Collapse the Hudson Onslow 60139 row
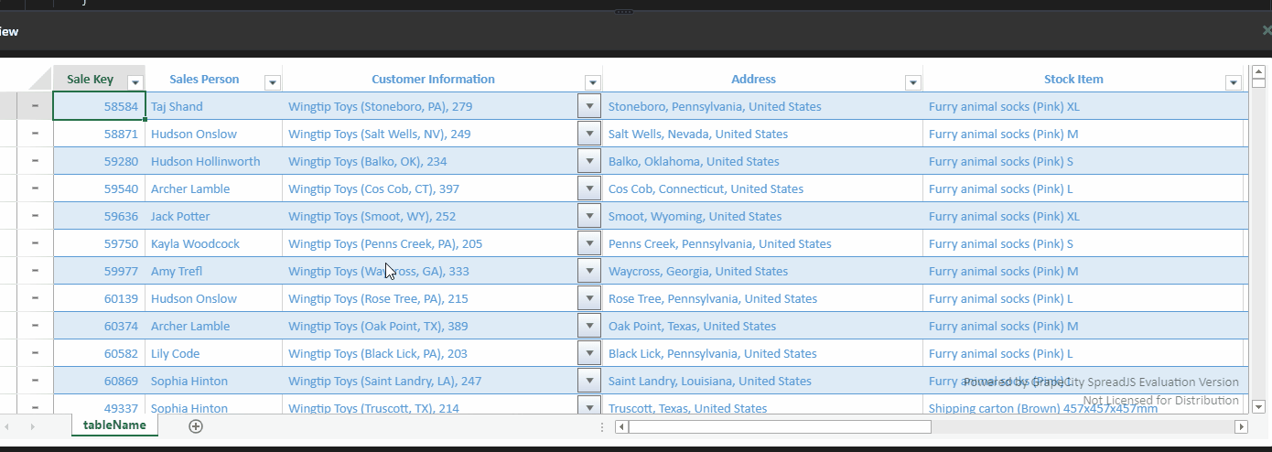This screenshot has height=452, width=1272. 35,298
